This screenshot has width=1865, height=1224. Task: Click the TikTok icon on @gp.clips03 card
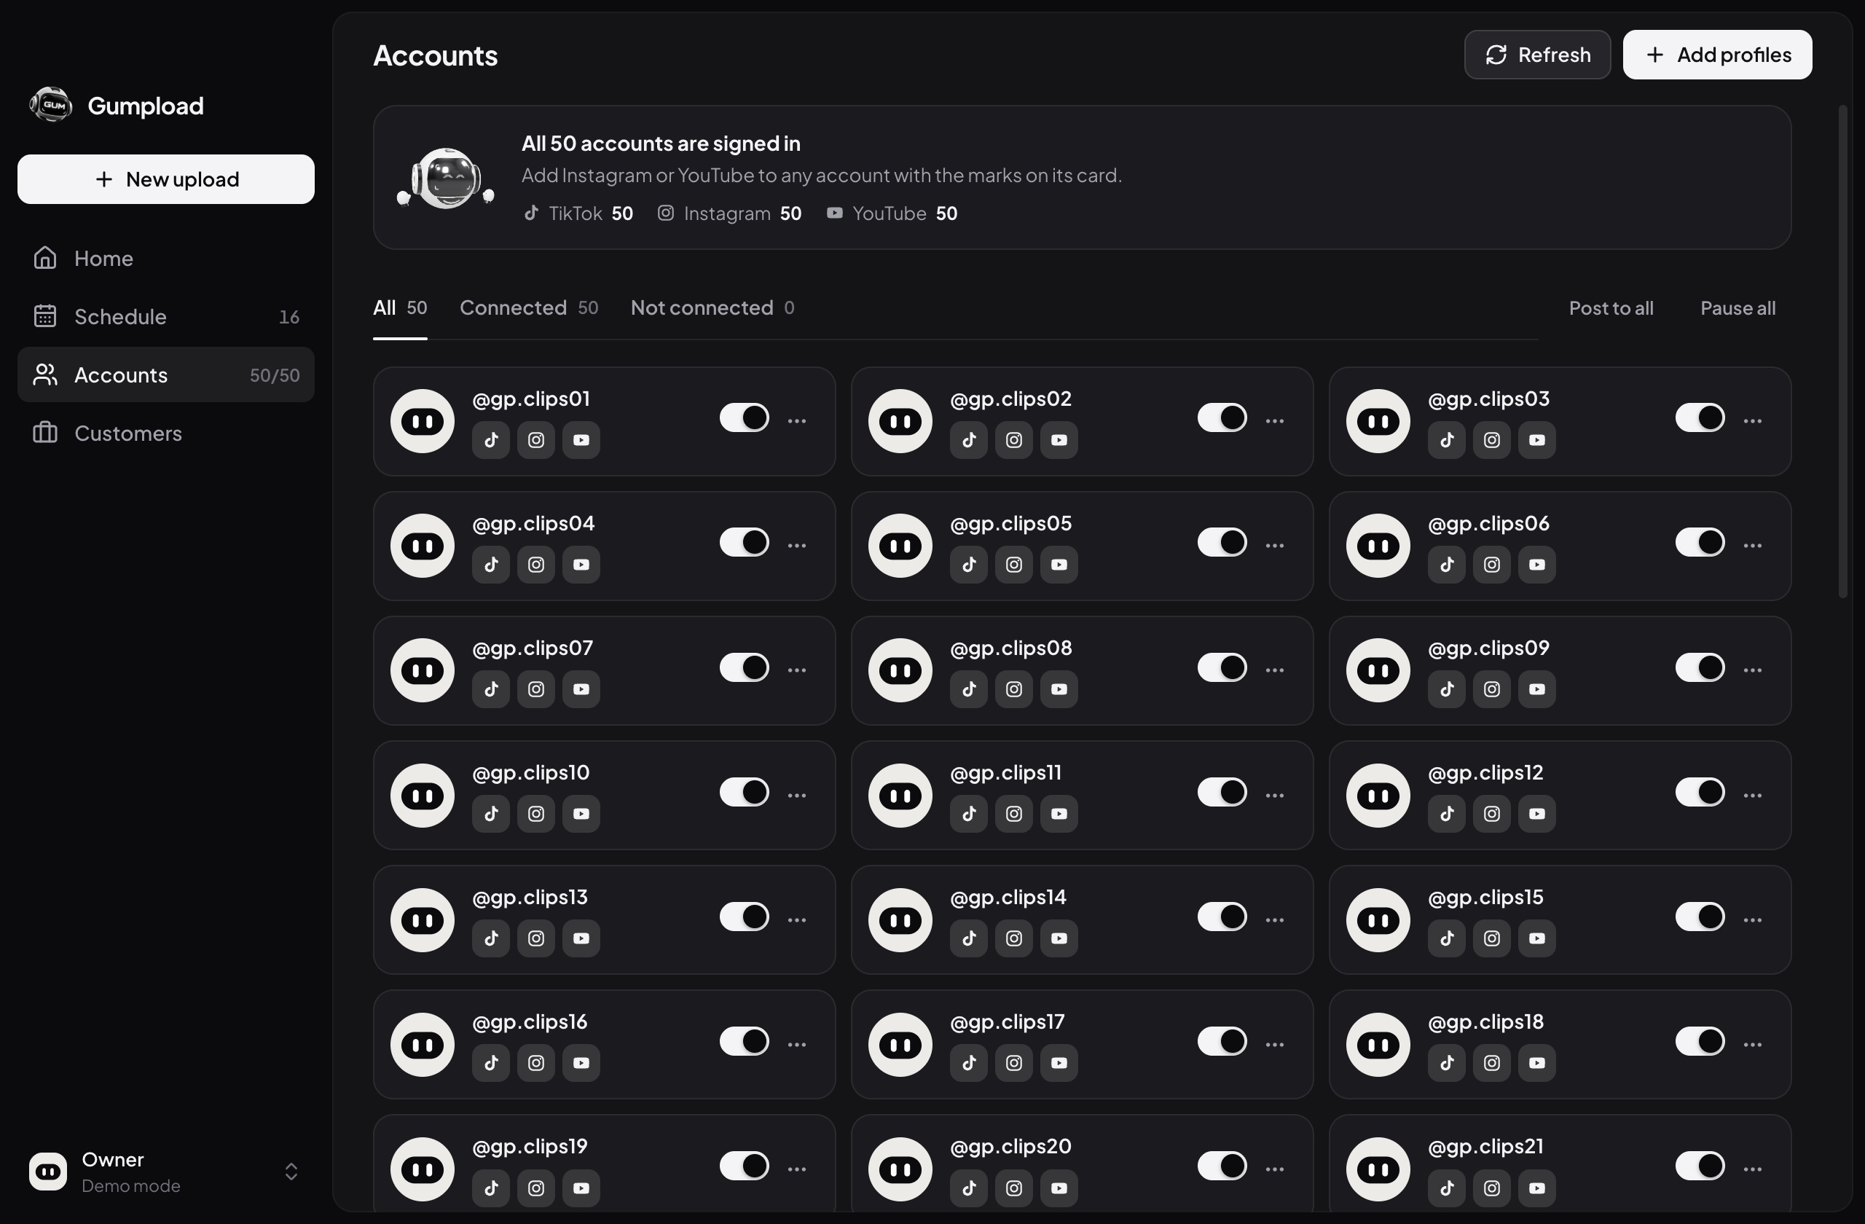pos(1448,439)
